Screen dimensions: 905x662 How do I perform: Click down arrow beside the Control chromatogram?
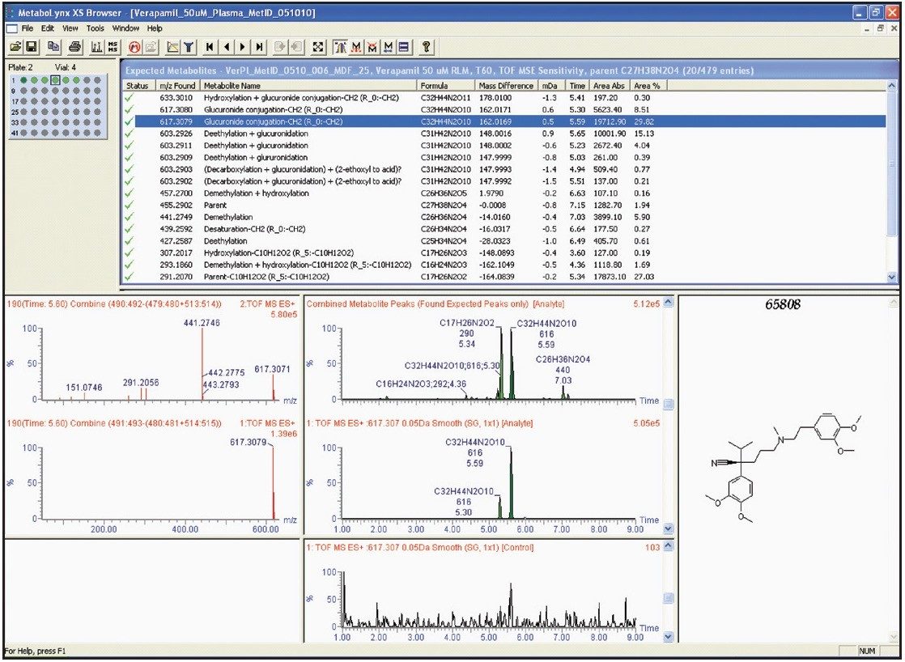click(x=669, y=637)
